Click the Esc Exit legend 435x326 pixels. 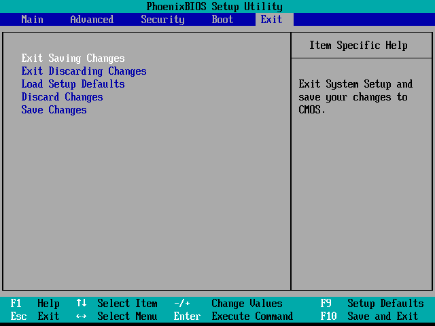[x=35, y=316]
